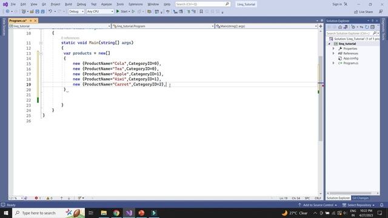Select the Solution 'Linq_Tutorial' node
The height and width of the screenshot is (218, 388).
(353, 39)
